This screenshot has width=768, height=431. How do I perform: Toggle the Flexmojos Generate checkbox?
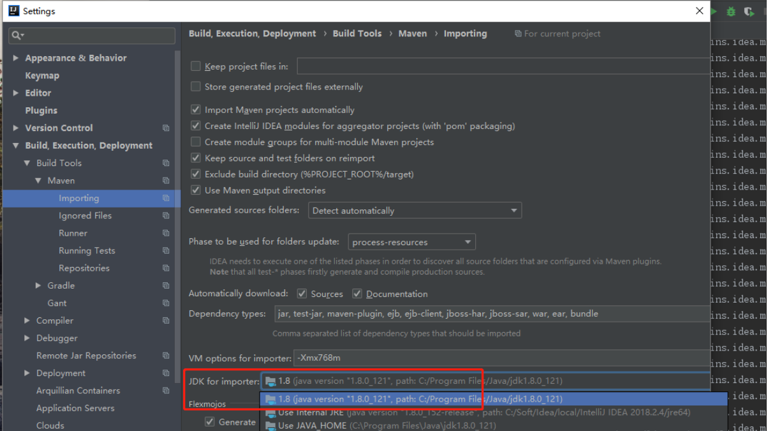click(x=209, y=422)
